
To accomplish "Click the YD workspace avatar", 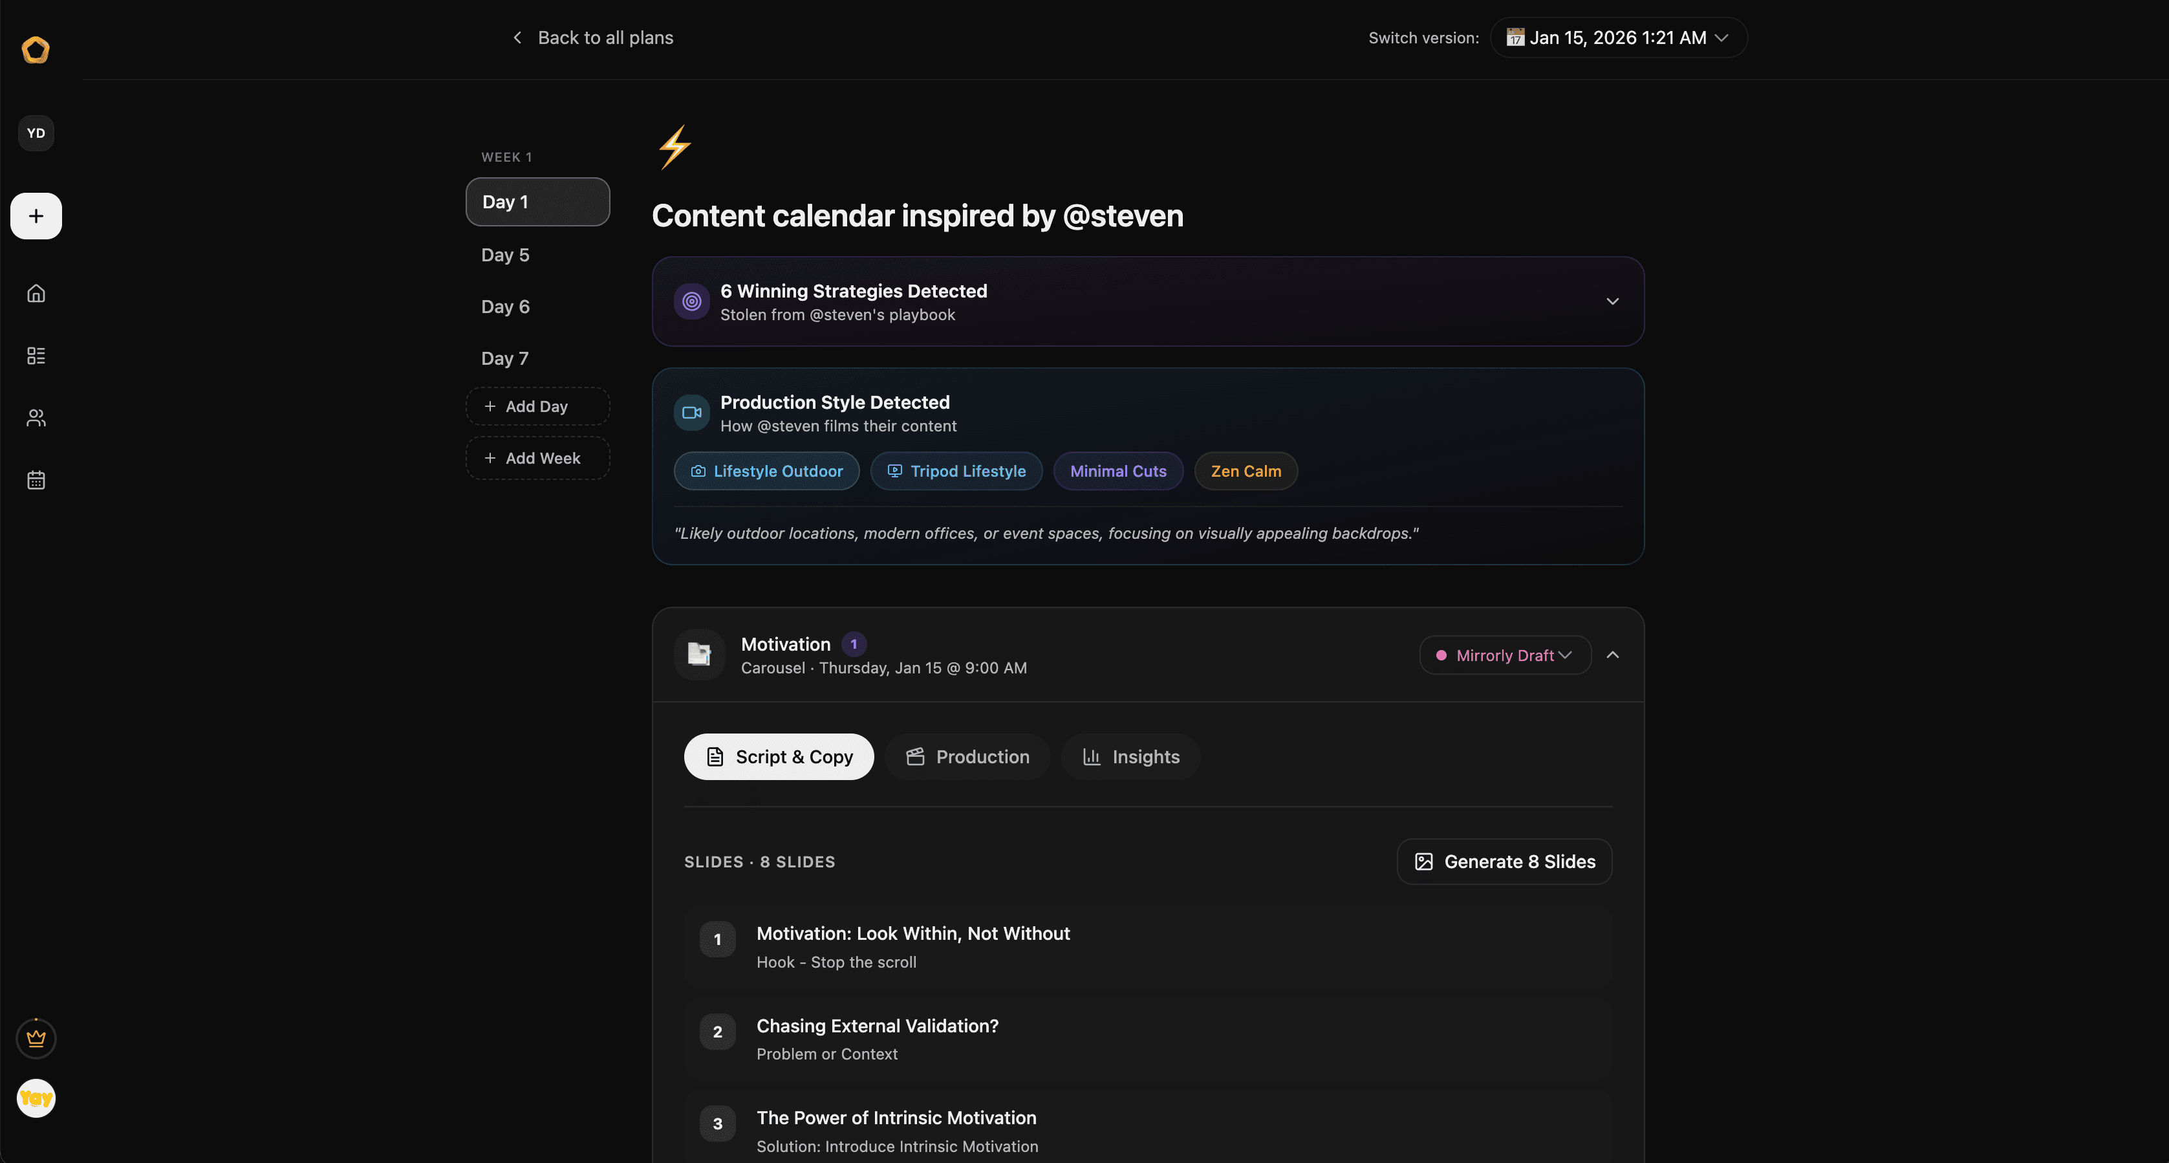I will click(x=36, y=133).
